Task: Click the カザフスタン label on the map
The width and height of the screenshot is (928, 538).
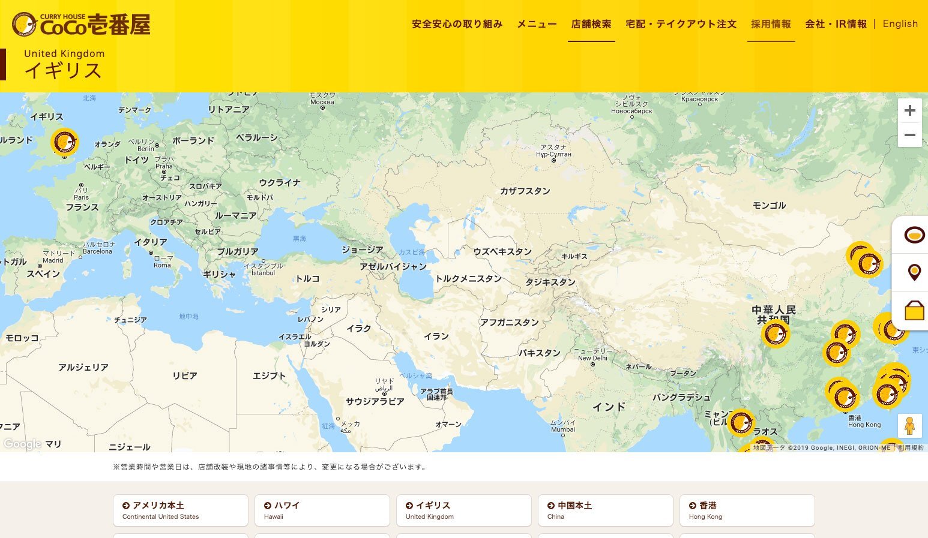Action: pyautogui.click(x=525, y=191)
